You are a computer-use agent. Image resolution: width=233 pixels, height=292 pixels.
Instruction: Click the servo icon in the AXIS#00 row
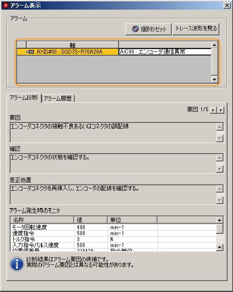coord(30,52)
